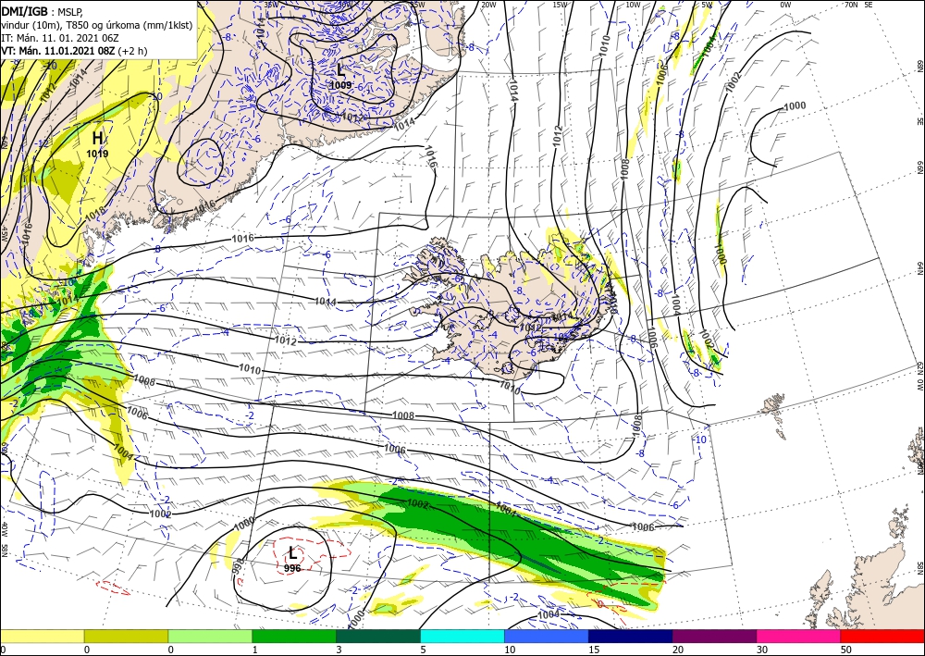The height and width of the screenshot is (656, 925).
Task: Click the olive yellow legend swatch
Action: (x=126, y=636)
